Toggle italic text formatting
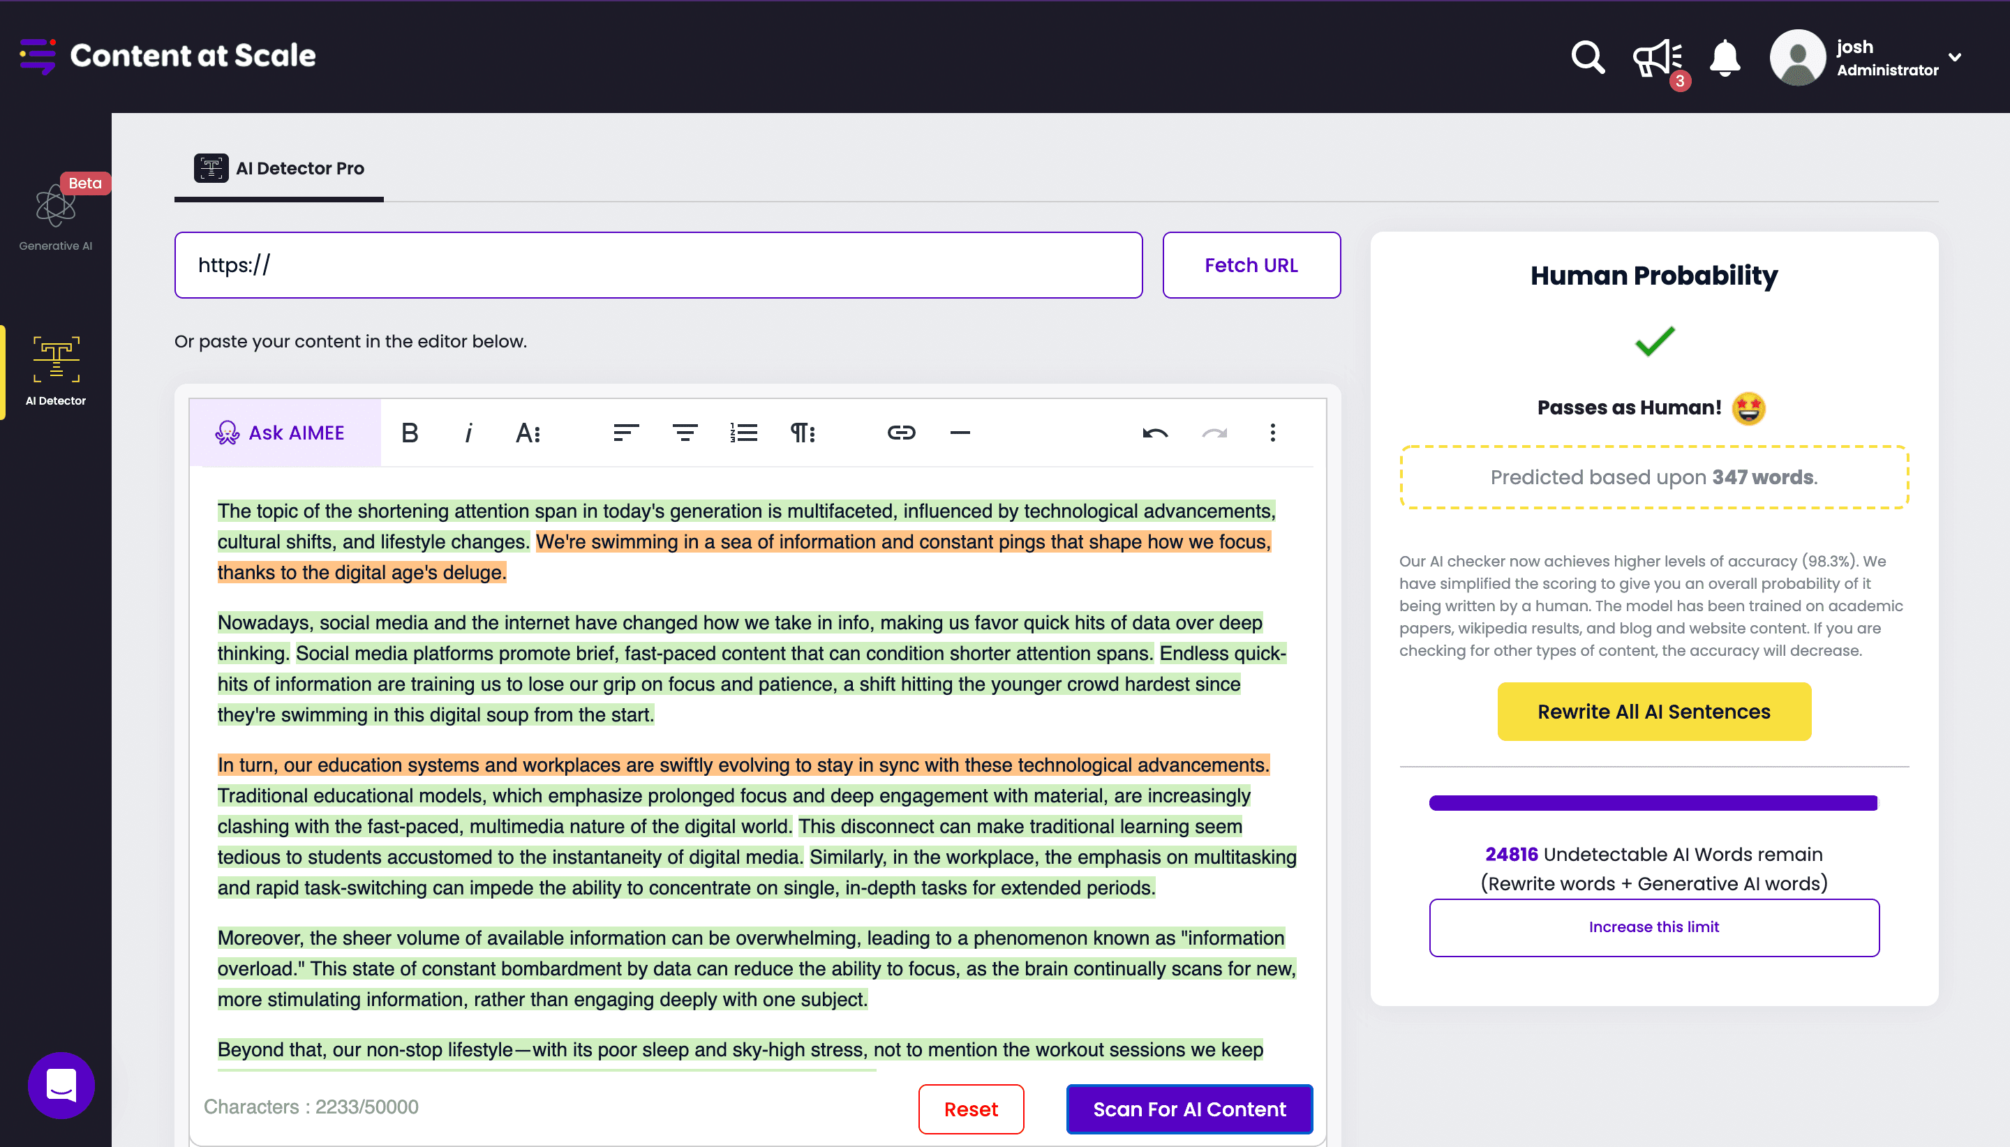 pos(468,433)
